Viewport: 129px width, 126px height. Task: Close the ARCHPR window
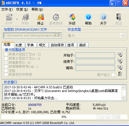pyautogui.click(x=125, y=3)
